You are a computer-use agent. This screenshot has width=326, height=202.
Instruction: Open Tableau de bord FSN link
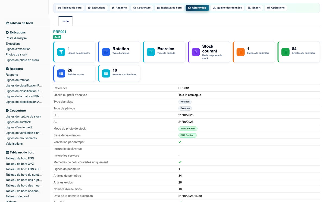tap(20, 159)
